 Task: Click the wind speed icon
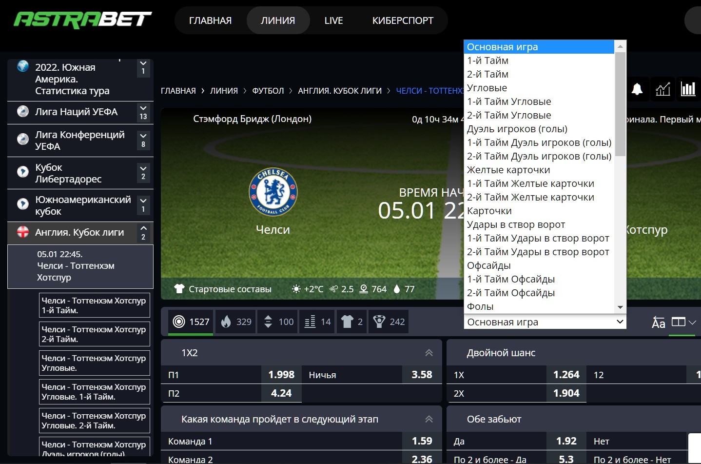[333, 289]
